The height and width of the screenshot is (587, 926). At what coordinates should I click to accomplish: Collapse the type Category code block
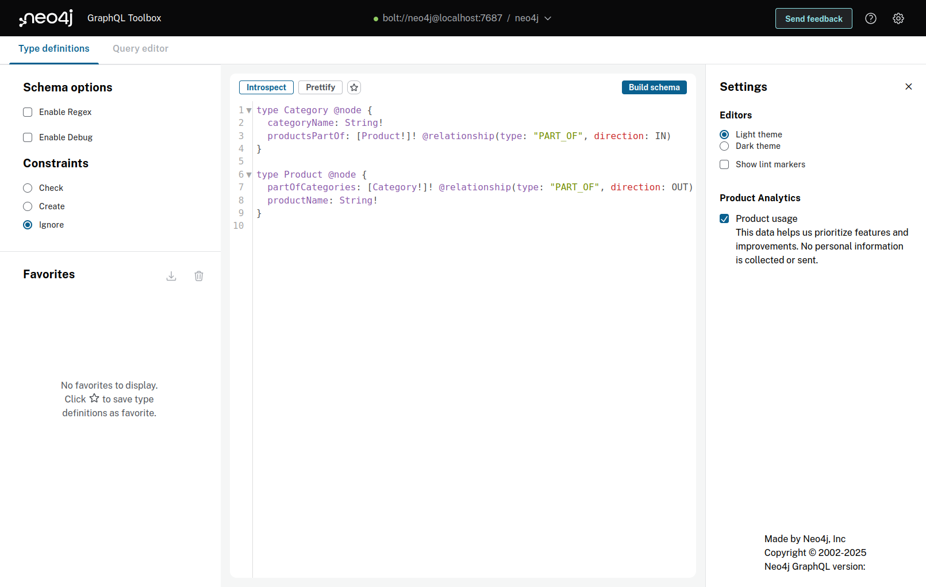click(x=249, y=110)
